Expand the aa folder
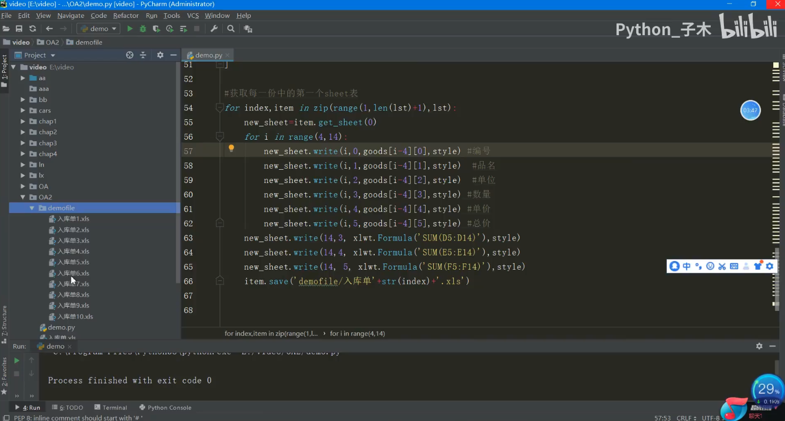This screenshot has height=421, width=785. pyautogui.click(x=23, y=78)
